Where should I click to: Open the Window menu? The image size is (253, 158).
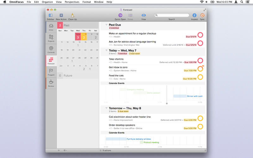pos(99,2)
